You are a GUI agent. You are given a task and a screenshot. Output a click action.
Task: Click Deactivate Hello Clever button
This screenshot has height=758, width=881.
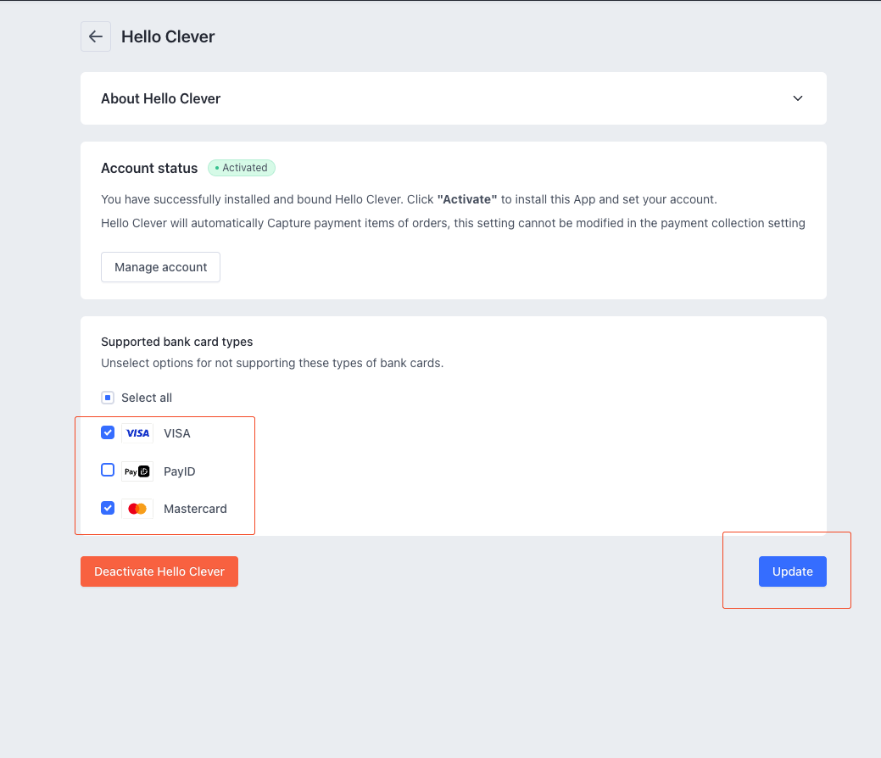pyautogui.click(x=159, y=571)
